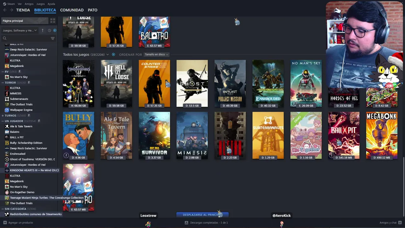Click Ale & Tale Tavern sidebar icon

pos(7,126)
